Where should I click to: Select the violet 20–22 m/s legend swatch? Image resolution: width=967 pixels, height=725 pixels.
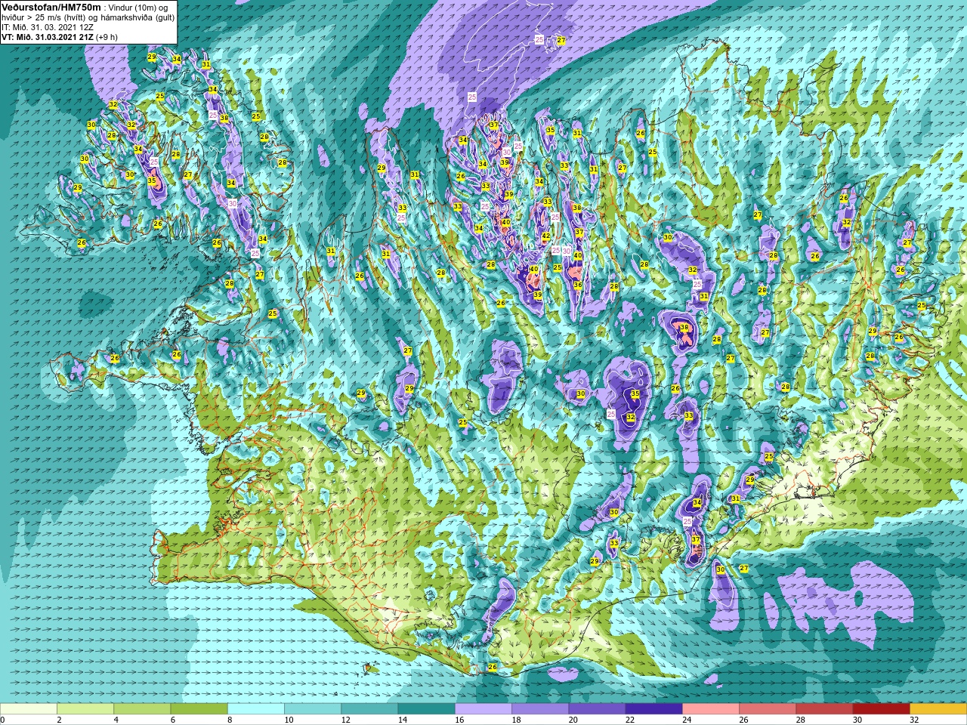pyautogui.click(x=597, y=709)
